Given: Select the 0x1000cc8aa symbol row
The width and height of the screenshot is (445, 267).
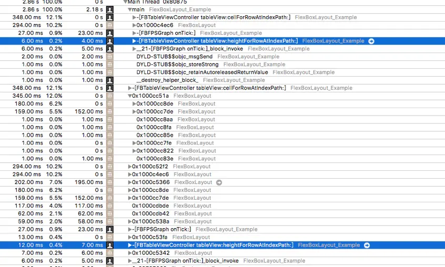Looking at the screenshot, I should (x=155, y=120).
